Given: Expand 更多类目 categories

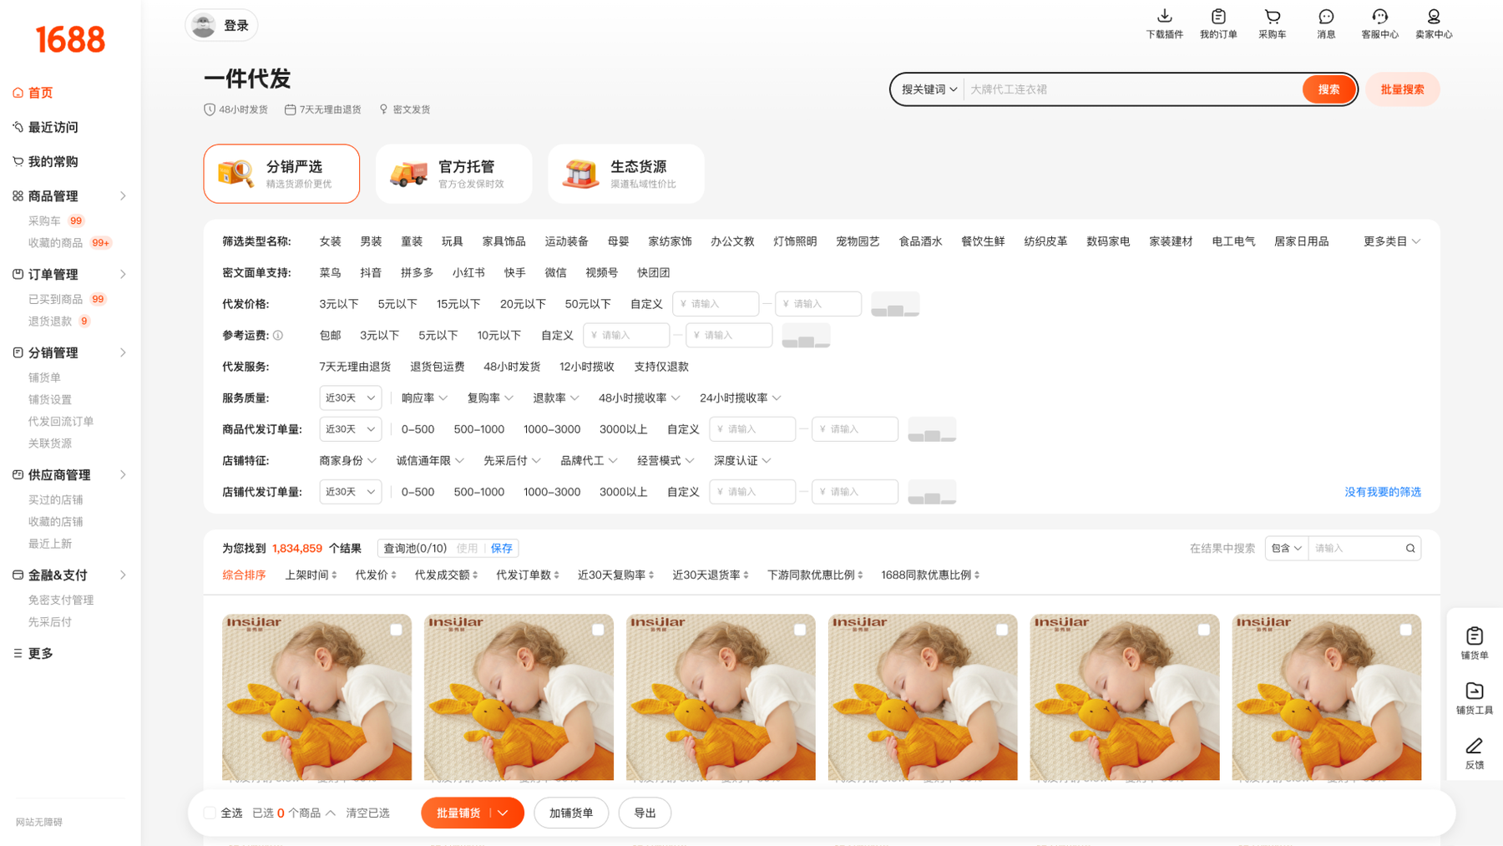Looking at the screenshot, I should (1392, 241).
